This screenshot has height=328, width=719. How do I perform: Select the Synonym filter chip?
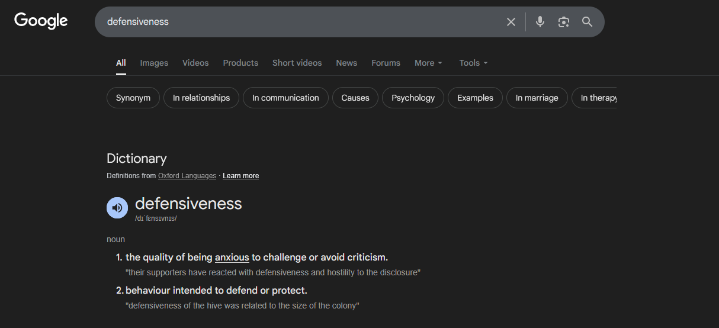click(133, 98)
